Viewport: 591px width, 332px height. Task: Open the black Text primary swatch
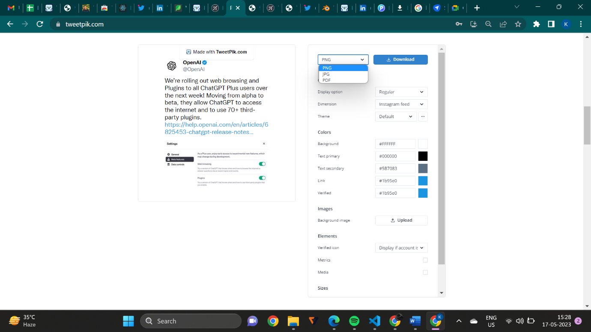(x=423, y=156)
